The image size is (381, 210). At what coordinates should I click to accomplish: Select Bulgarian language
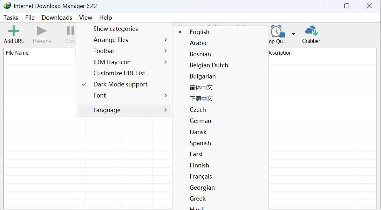[x=220, y=76]
